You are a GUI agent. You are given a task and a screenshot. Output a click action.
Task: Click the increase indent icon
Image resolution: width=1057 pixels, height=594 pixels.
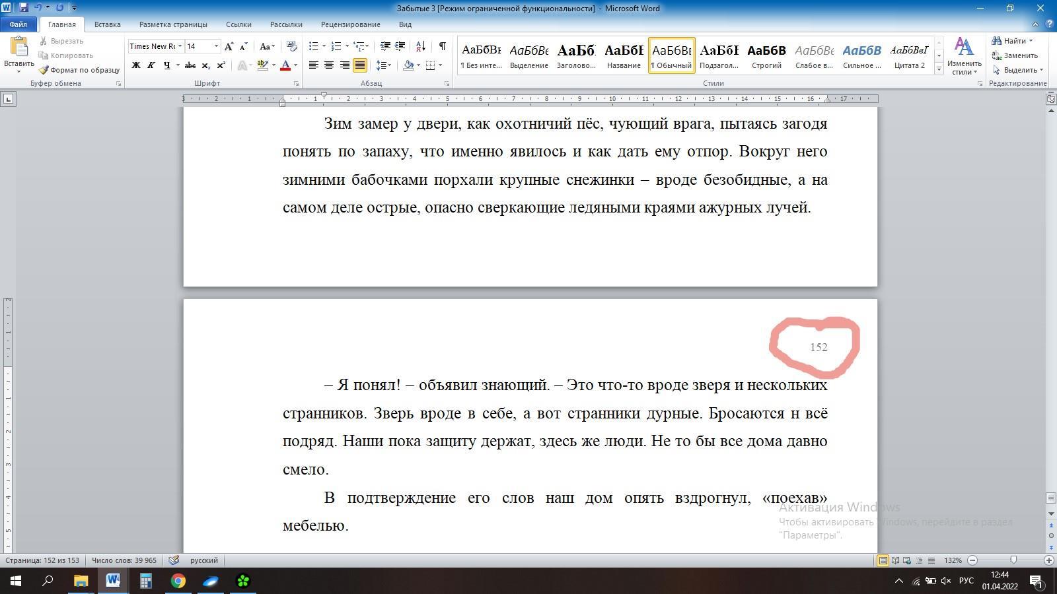400,46
